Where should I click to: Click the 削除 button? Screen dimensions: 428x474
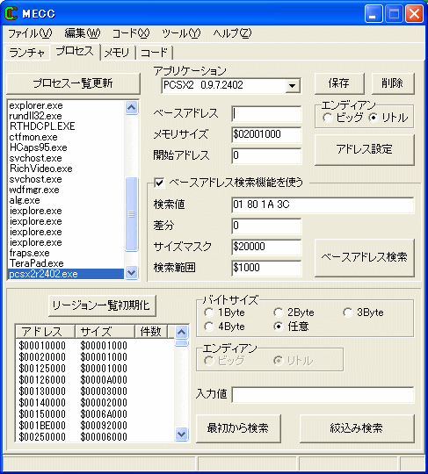(x=392, y=83)
